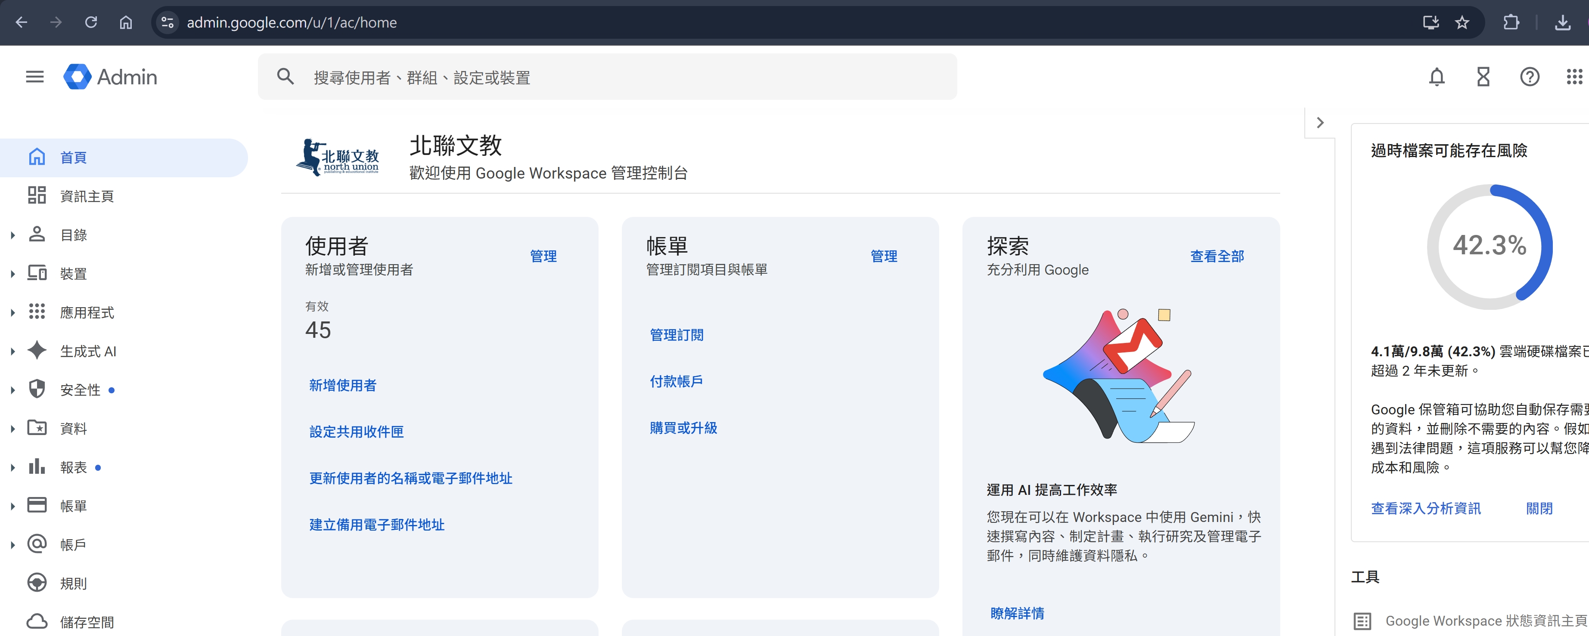Expand the 帳單 sidebar section

click(12, 506)
